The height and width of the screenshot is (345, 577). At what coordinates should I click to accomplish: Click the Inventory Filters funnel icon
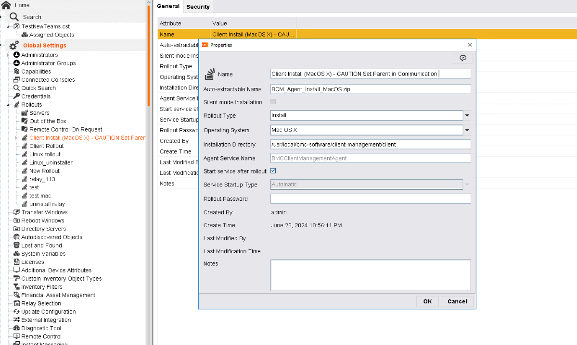coord(16,286)
